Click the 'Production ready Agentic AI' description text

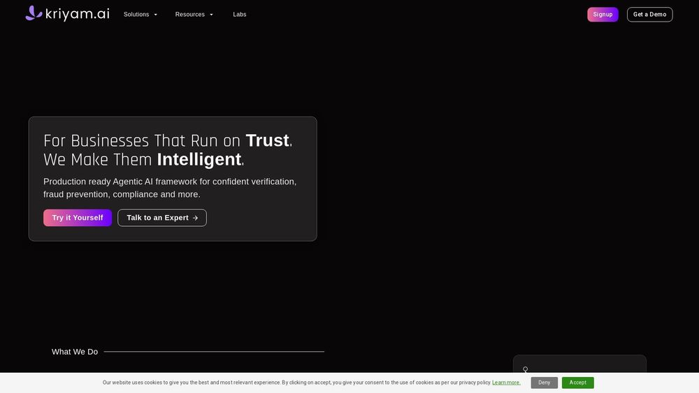click(170, 188)
